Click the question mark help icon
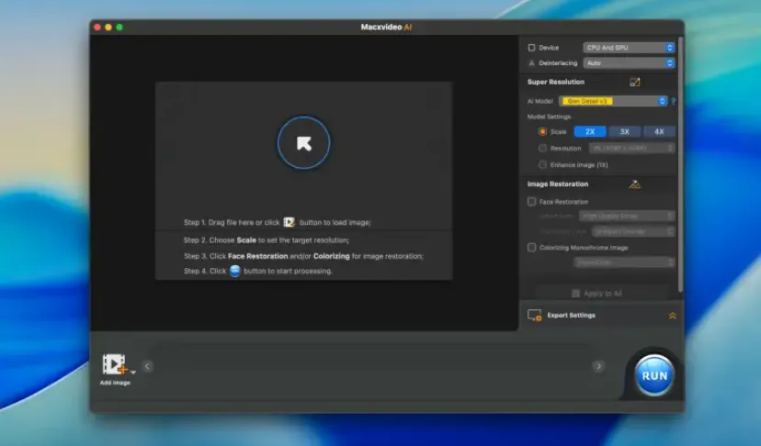This screenshot has width=761, height=446. click(673, 101)
